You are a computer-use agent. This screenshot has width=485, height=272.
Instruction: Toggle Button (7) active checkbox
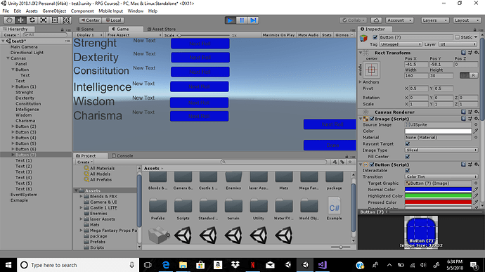coord(375,37)
